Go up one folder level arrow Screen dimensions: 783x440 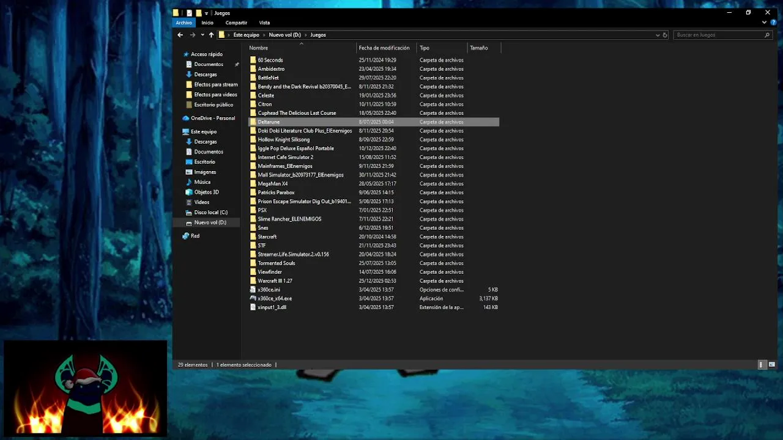coord(211,35)
